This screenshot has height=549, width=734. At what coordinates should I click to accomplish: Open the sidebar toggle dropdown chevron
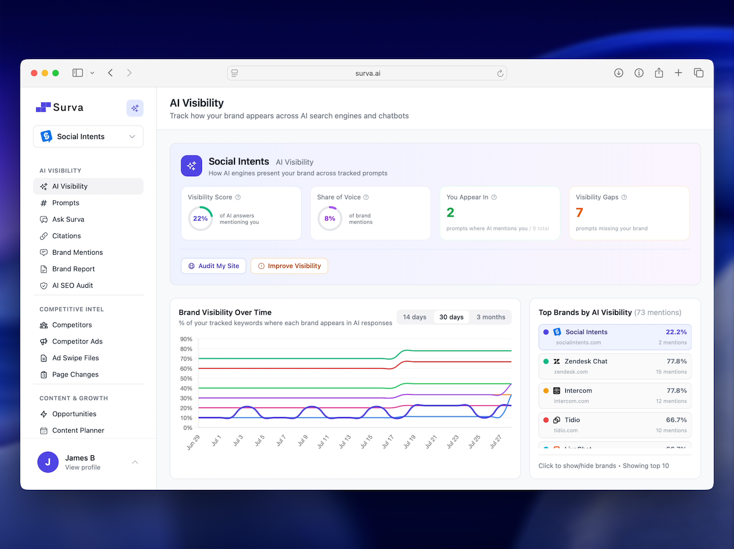(92, 73)
